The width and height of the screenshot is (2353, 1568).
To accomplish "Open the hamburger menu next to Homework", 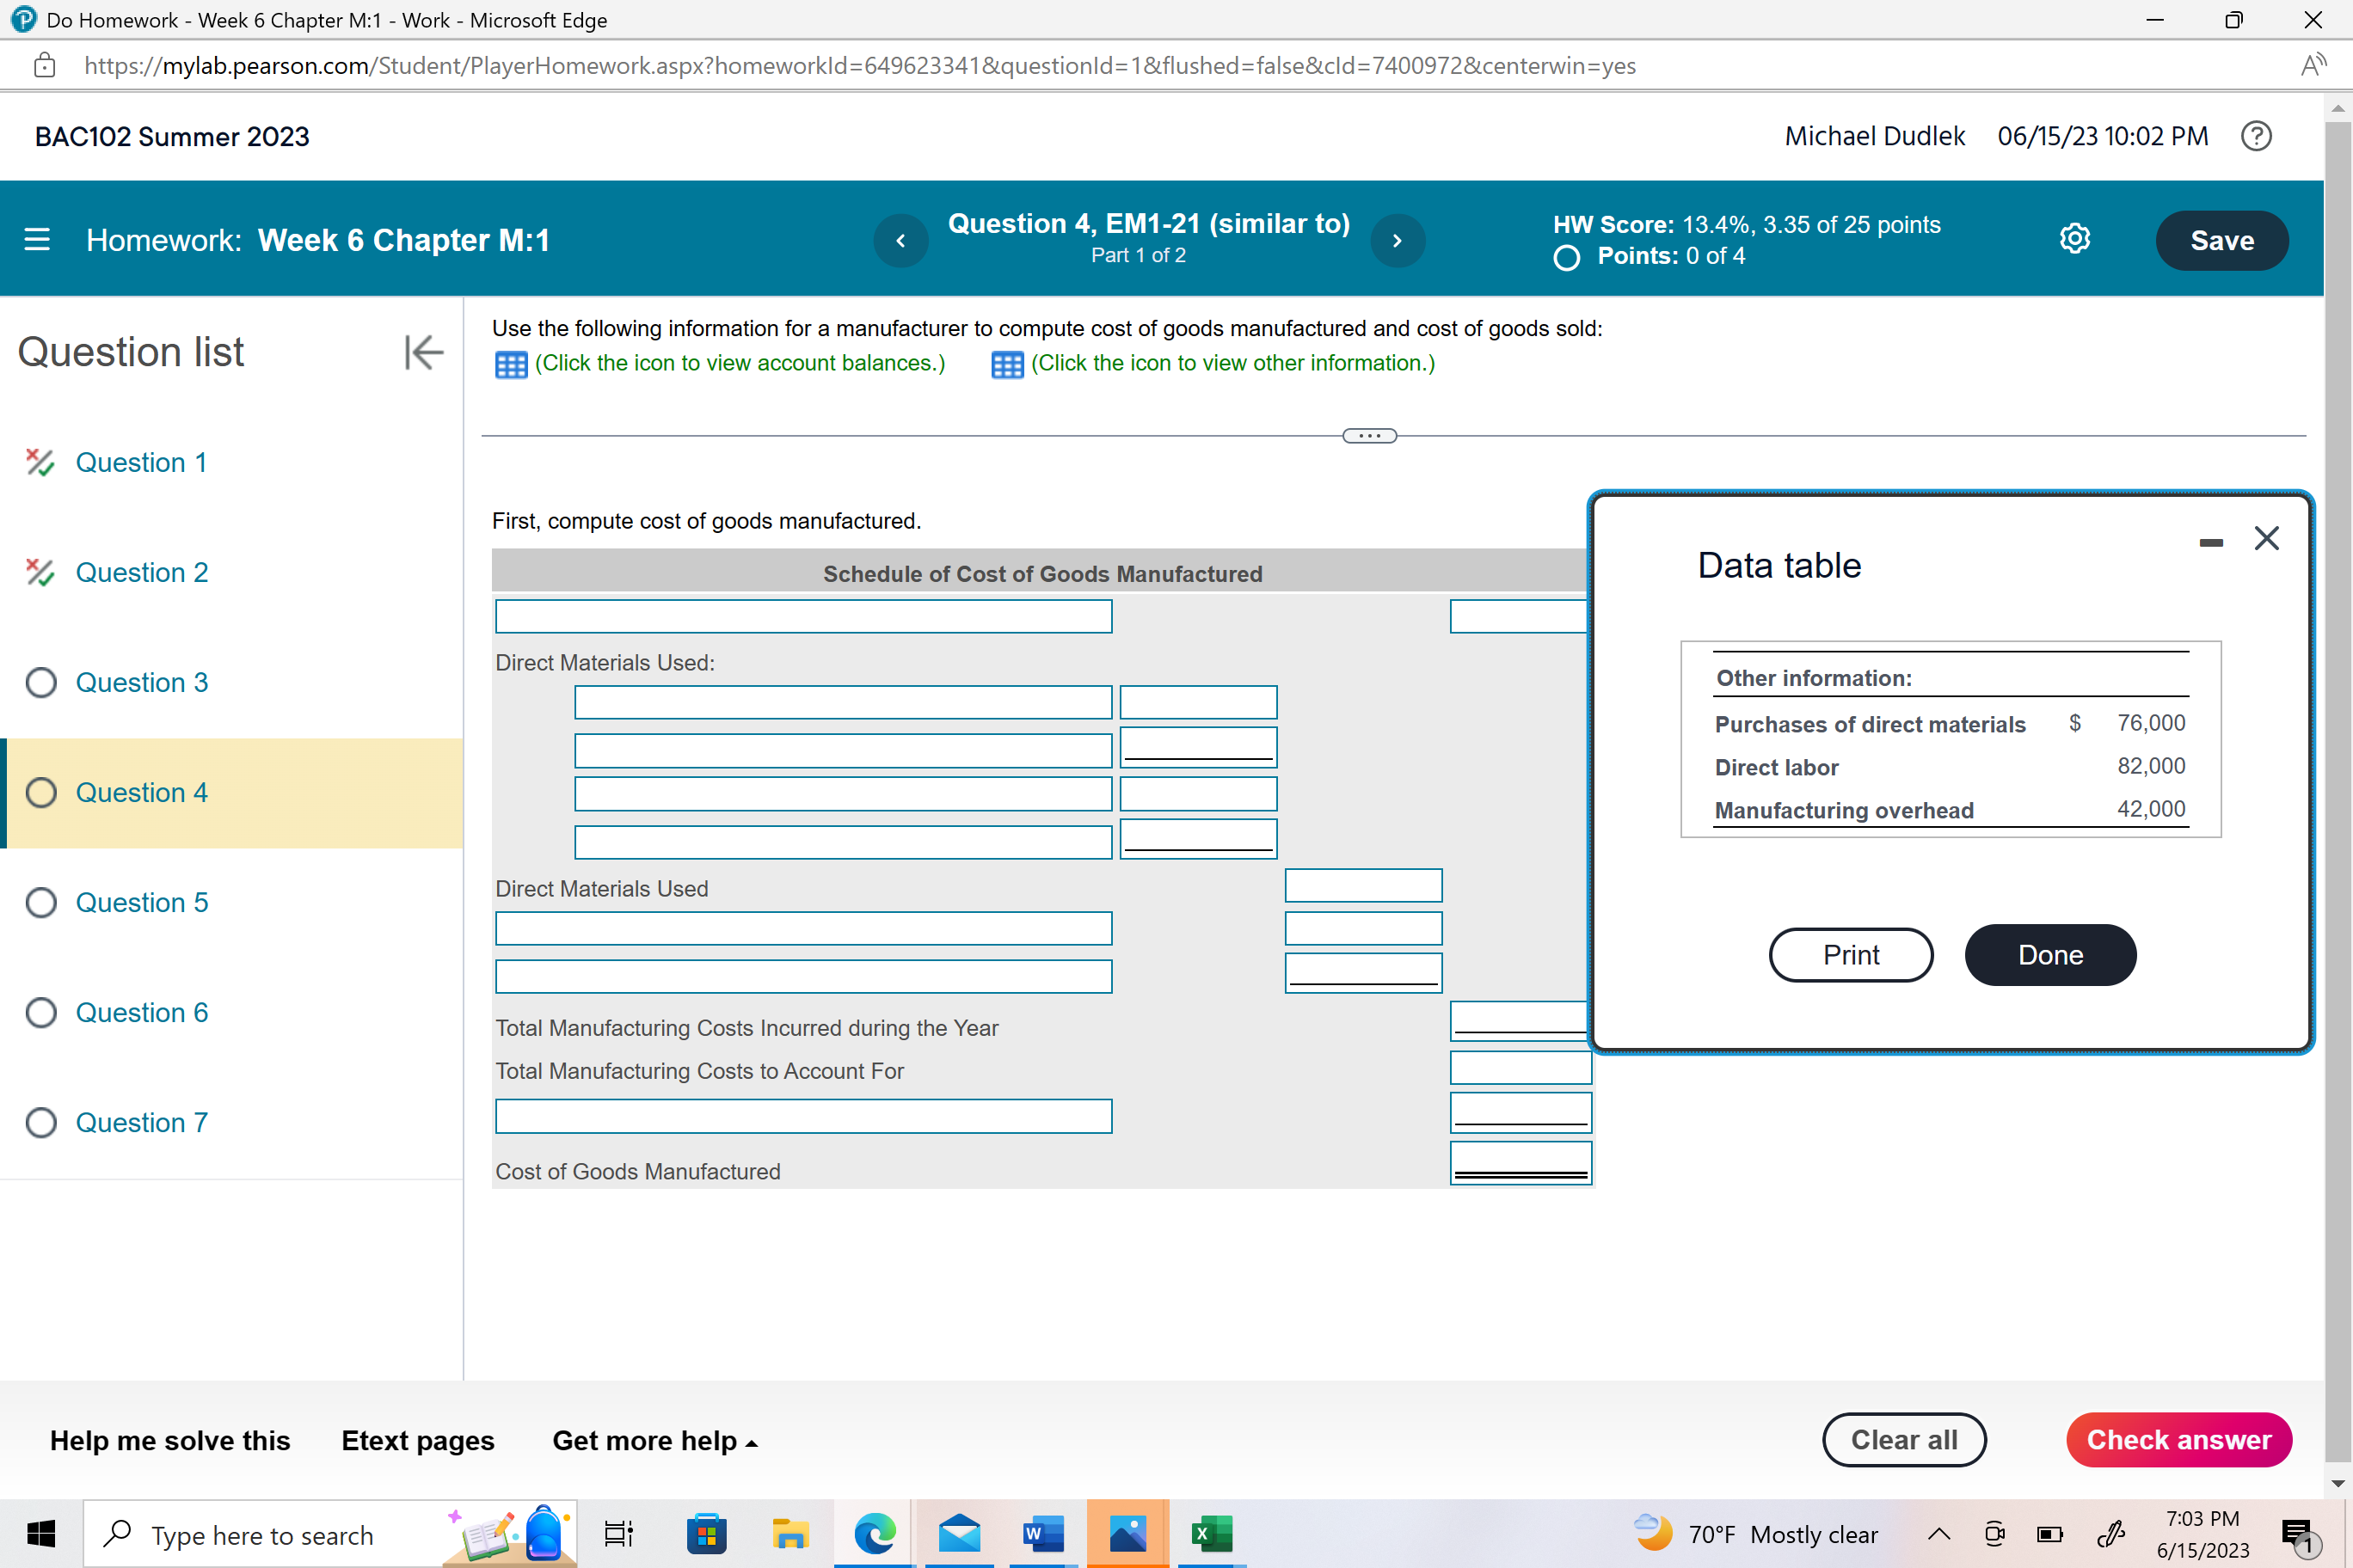I will (37, 240).
